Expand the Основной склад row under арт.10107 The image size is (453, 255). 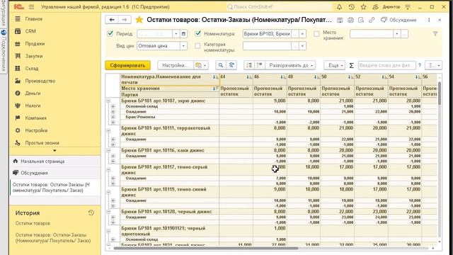[113, 106]
